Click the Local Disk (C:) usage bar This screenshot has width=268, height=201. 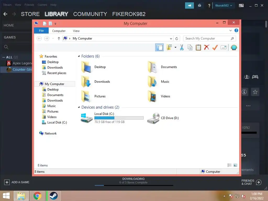point(119,118)
